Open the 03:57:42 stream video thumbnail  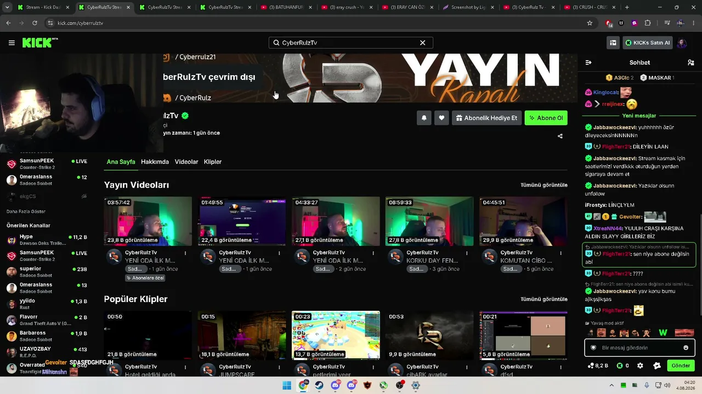click(148, 221)
